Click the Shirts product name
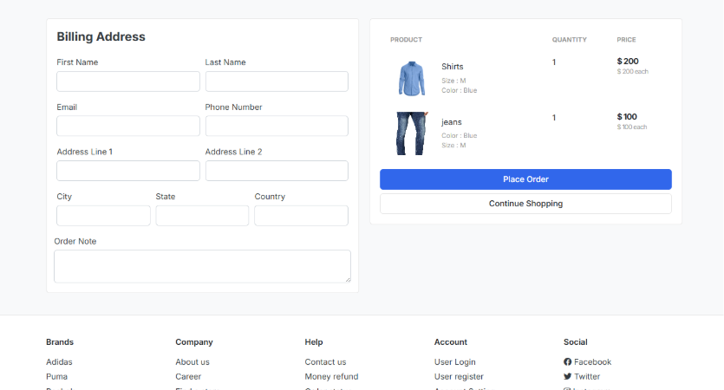The width and height of the screenshot is (724, 390). click(452, 67)
